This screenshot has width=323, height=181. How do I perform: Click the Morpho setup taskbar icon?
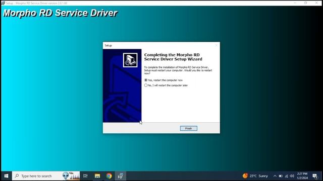pos(120,176)
